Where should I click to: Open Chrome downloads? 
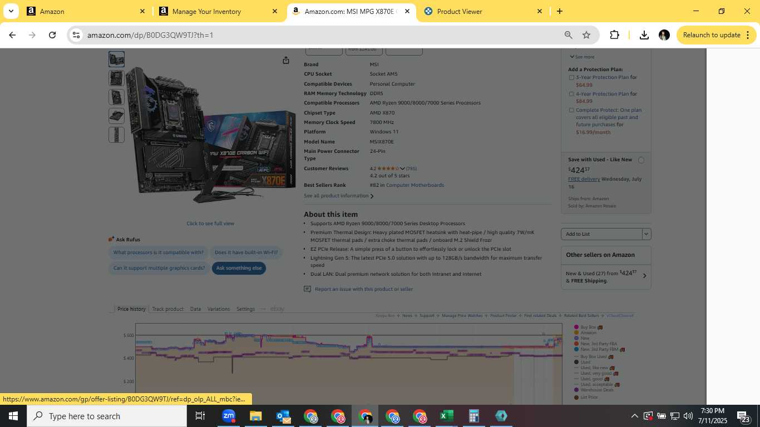(644, 35)
